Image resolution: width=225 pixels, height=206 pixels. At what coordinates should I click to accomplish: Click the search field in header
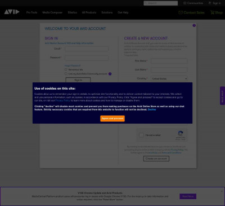click(161, 3)
